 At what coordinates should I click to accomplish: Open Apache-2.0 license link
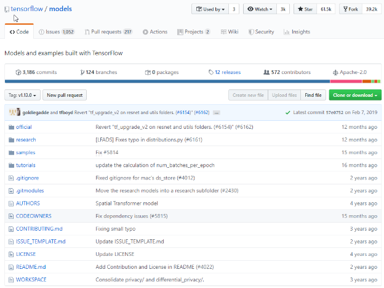(x=350, y=72)
